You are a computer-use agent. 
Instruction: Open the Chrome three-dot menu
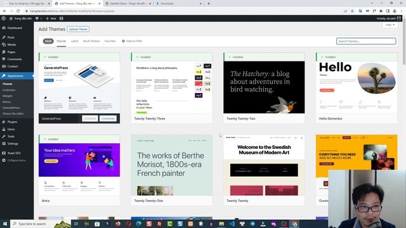(402, 11)
